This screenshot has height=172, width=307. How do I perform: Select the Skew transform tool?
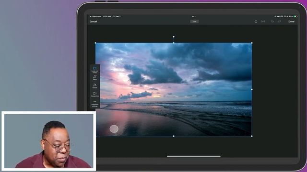(x=95, y=77)
